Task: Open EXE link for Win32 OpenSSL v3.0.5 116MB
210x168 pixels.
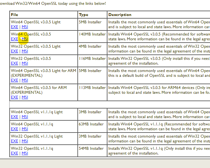Action: click(14, 63)
